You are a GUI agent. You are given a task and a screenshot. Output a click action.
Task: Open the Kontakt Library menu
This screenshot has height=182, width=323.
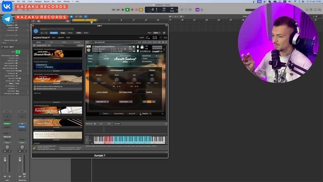coord(61,38)
